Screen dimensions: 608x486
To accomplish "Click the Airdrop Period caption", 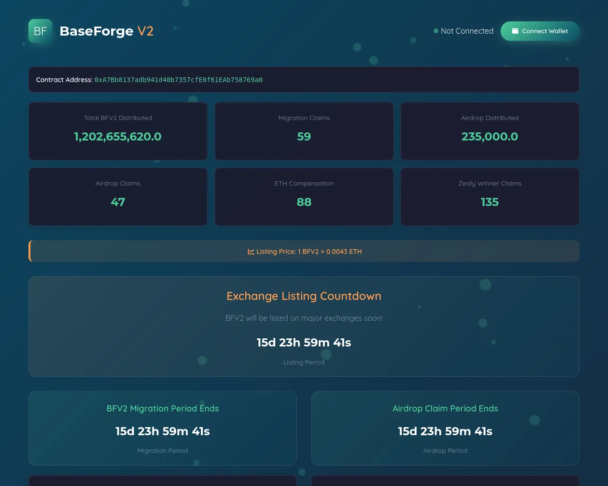I will click(445, 450).
